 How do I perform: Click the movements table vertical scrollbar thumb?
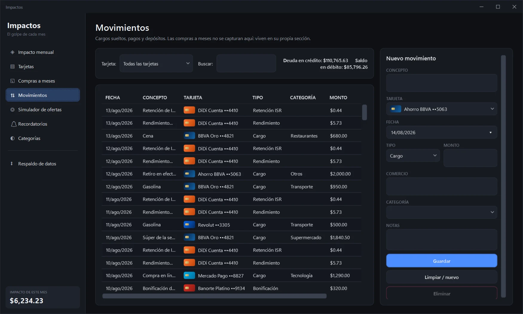pyautogui.click(x=364, y=112)
